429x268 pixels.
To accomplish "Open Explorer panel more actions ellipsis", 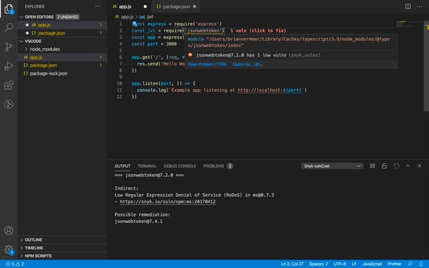I will [97, 6].
